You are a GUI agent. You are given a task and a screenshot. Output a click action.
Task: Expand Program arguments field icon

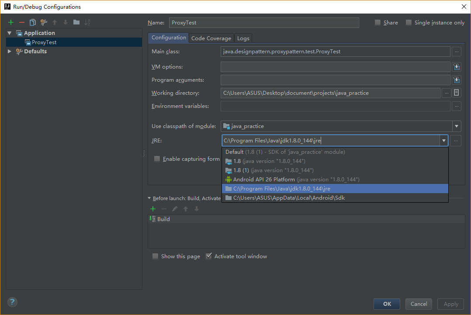(457, 80)
